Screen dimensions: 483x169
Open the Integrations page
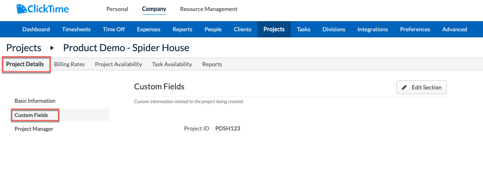pyautogui.click(x=373, y=29)
